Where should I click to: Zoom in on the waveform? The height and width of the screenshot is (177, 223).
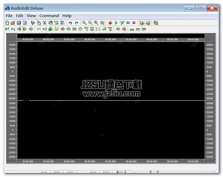click(84, 23)
